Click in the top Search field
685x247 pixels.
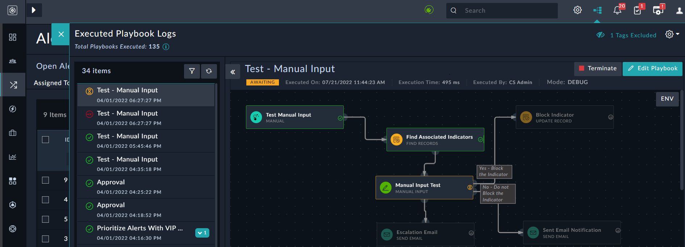(507, 11)
